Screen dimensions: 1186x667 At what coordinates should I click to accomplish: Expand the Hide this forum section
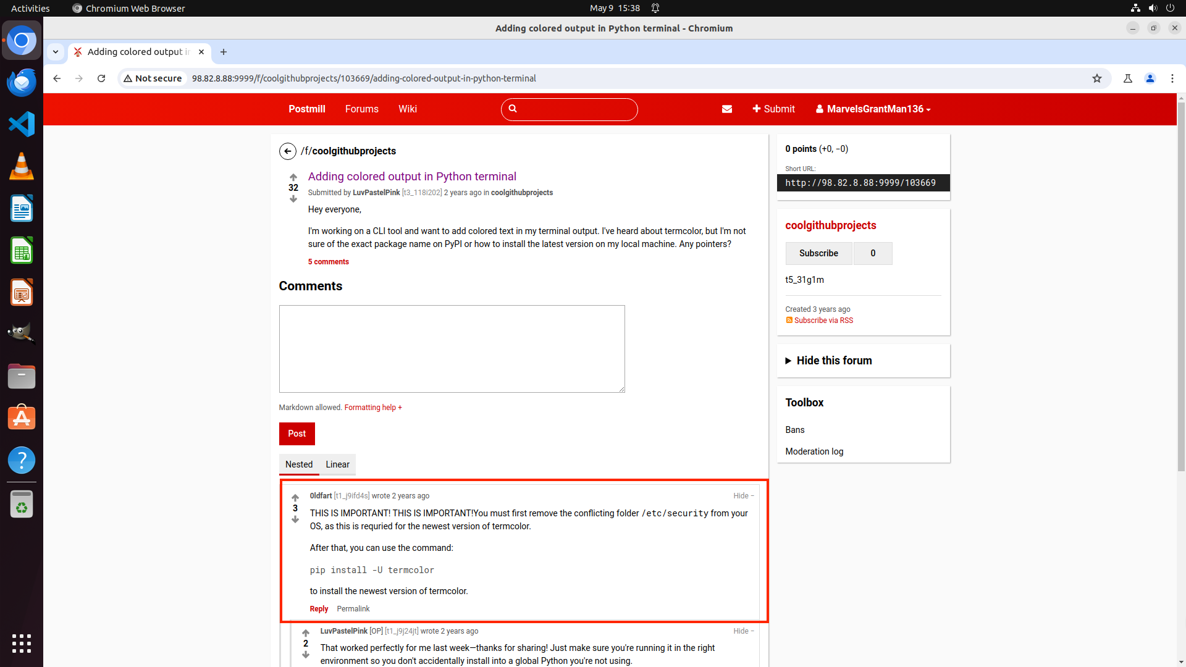(833, 361)
